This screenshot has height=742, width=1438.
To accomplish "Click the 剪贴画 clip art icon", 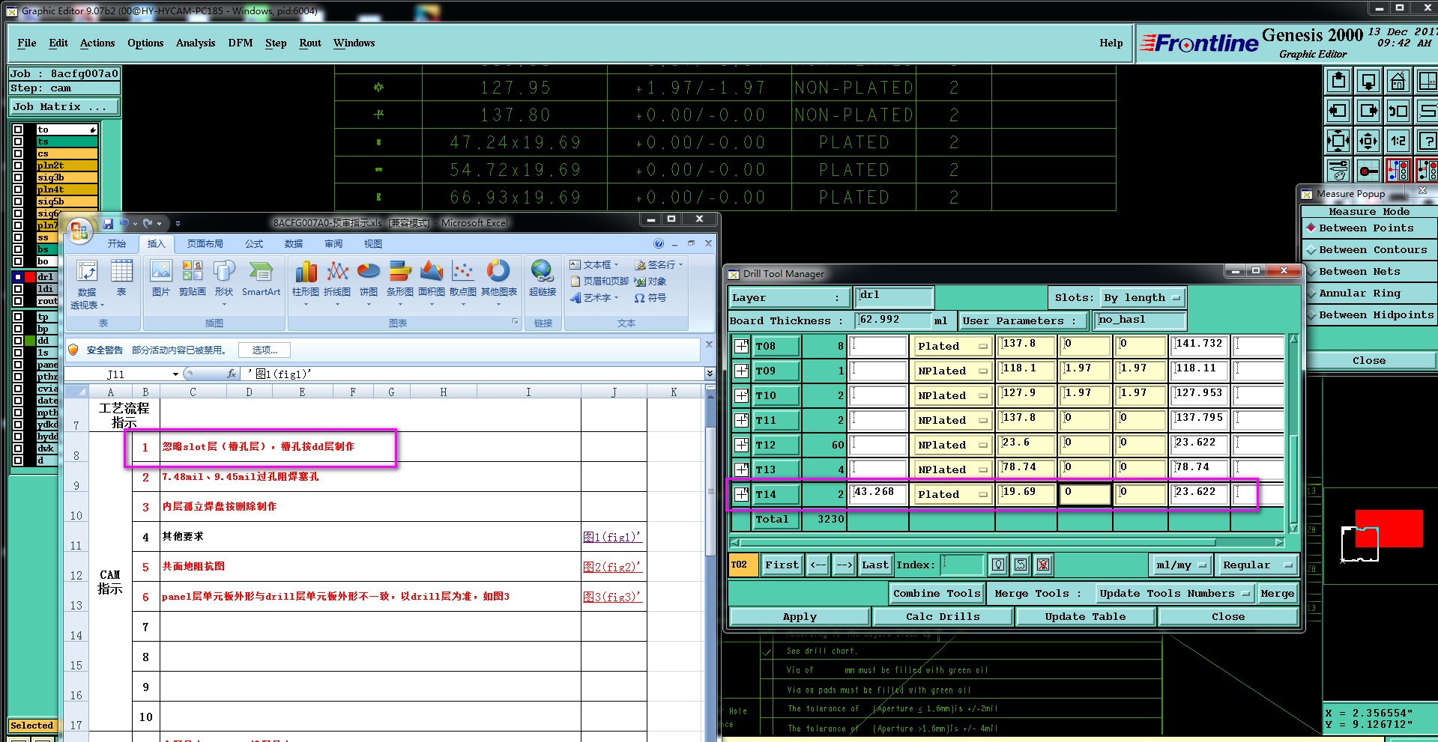I will tap(193, 278).
